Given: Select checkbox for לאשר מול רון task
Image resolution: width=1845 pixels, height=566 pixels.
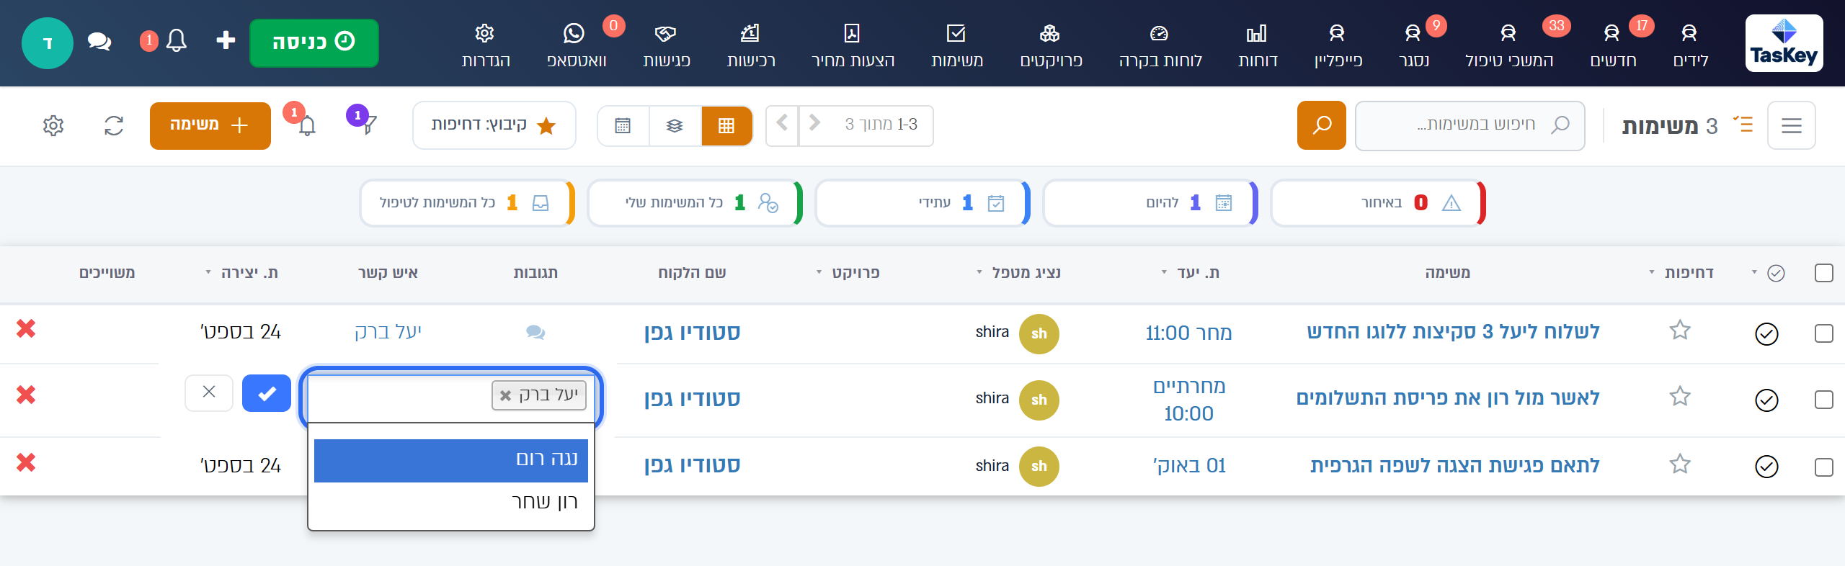Looking at the screenshot, I should [x=1824, y=400].
